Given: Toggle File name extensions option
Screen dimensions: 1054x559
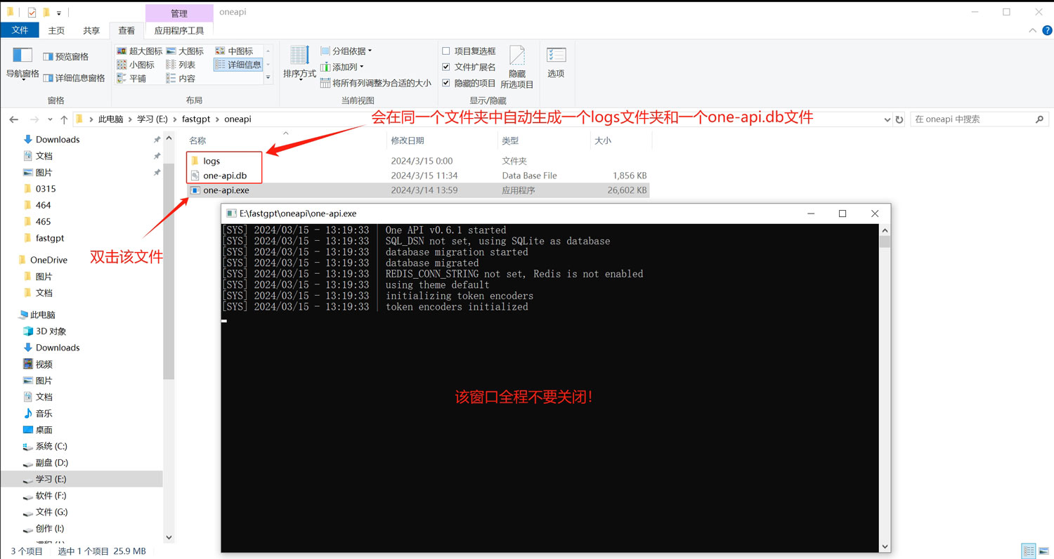Looking at the screenshot, I should click(469, 67).
